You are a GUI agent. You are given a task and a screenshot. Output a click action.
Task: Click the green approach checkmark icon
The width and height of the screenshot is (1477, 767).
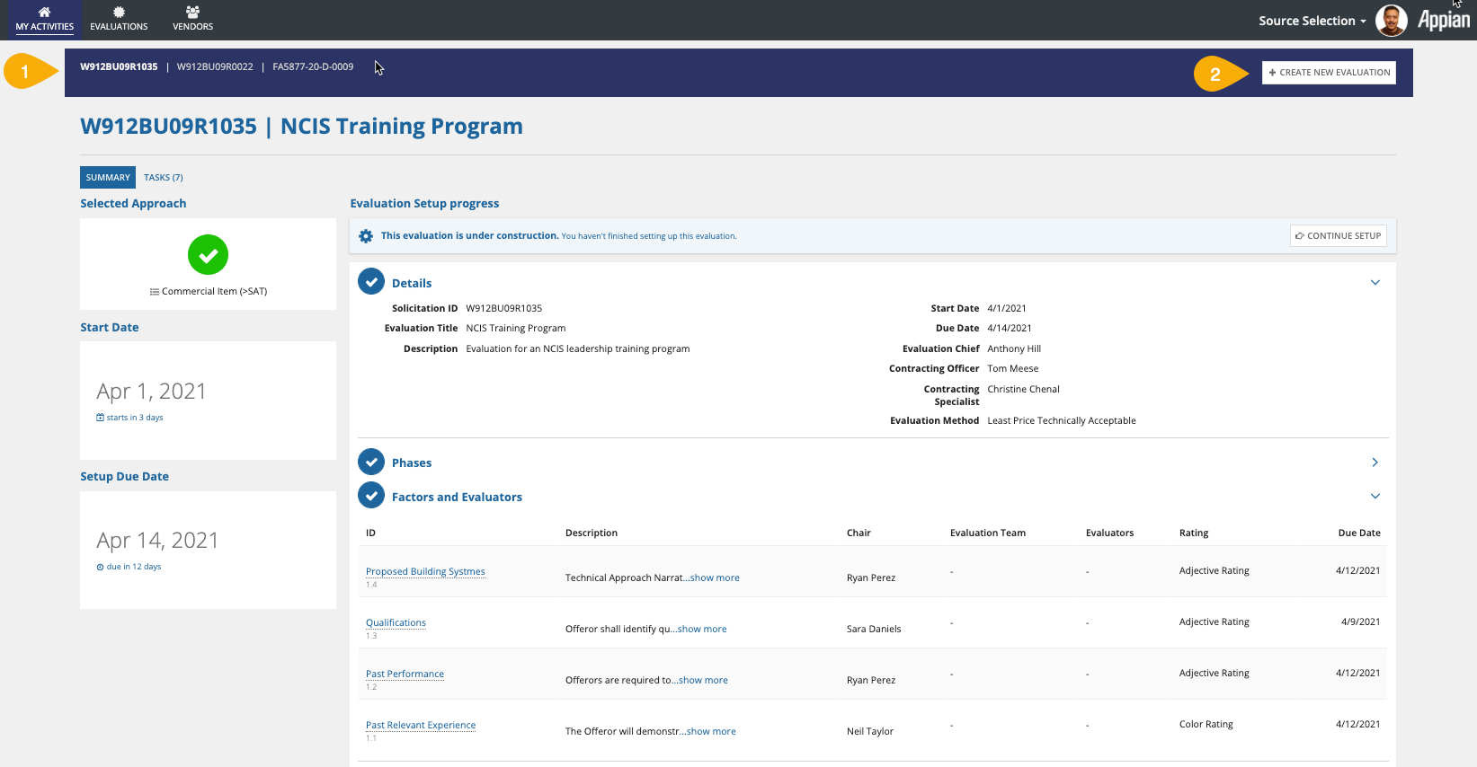pyautogui.click(x=208, y=255)
